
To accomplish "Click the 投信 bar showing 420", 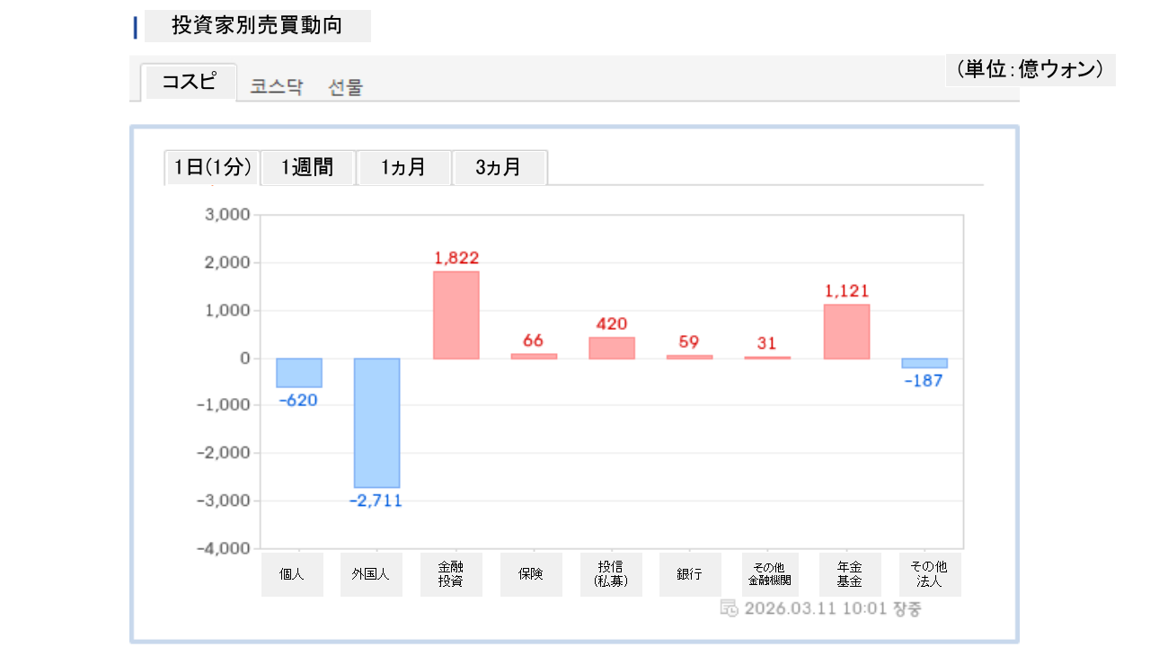I will point(612,348).
